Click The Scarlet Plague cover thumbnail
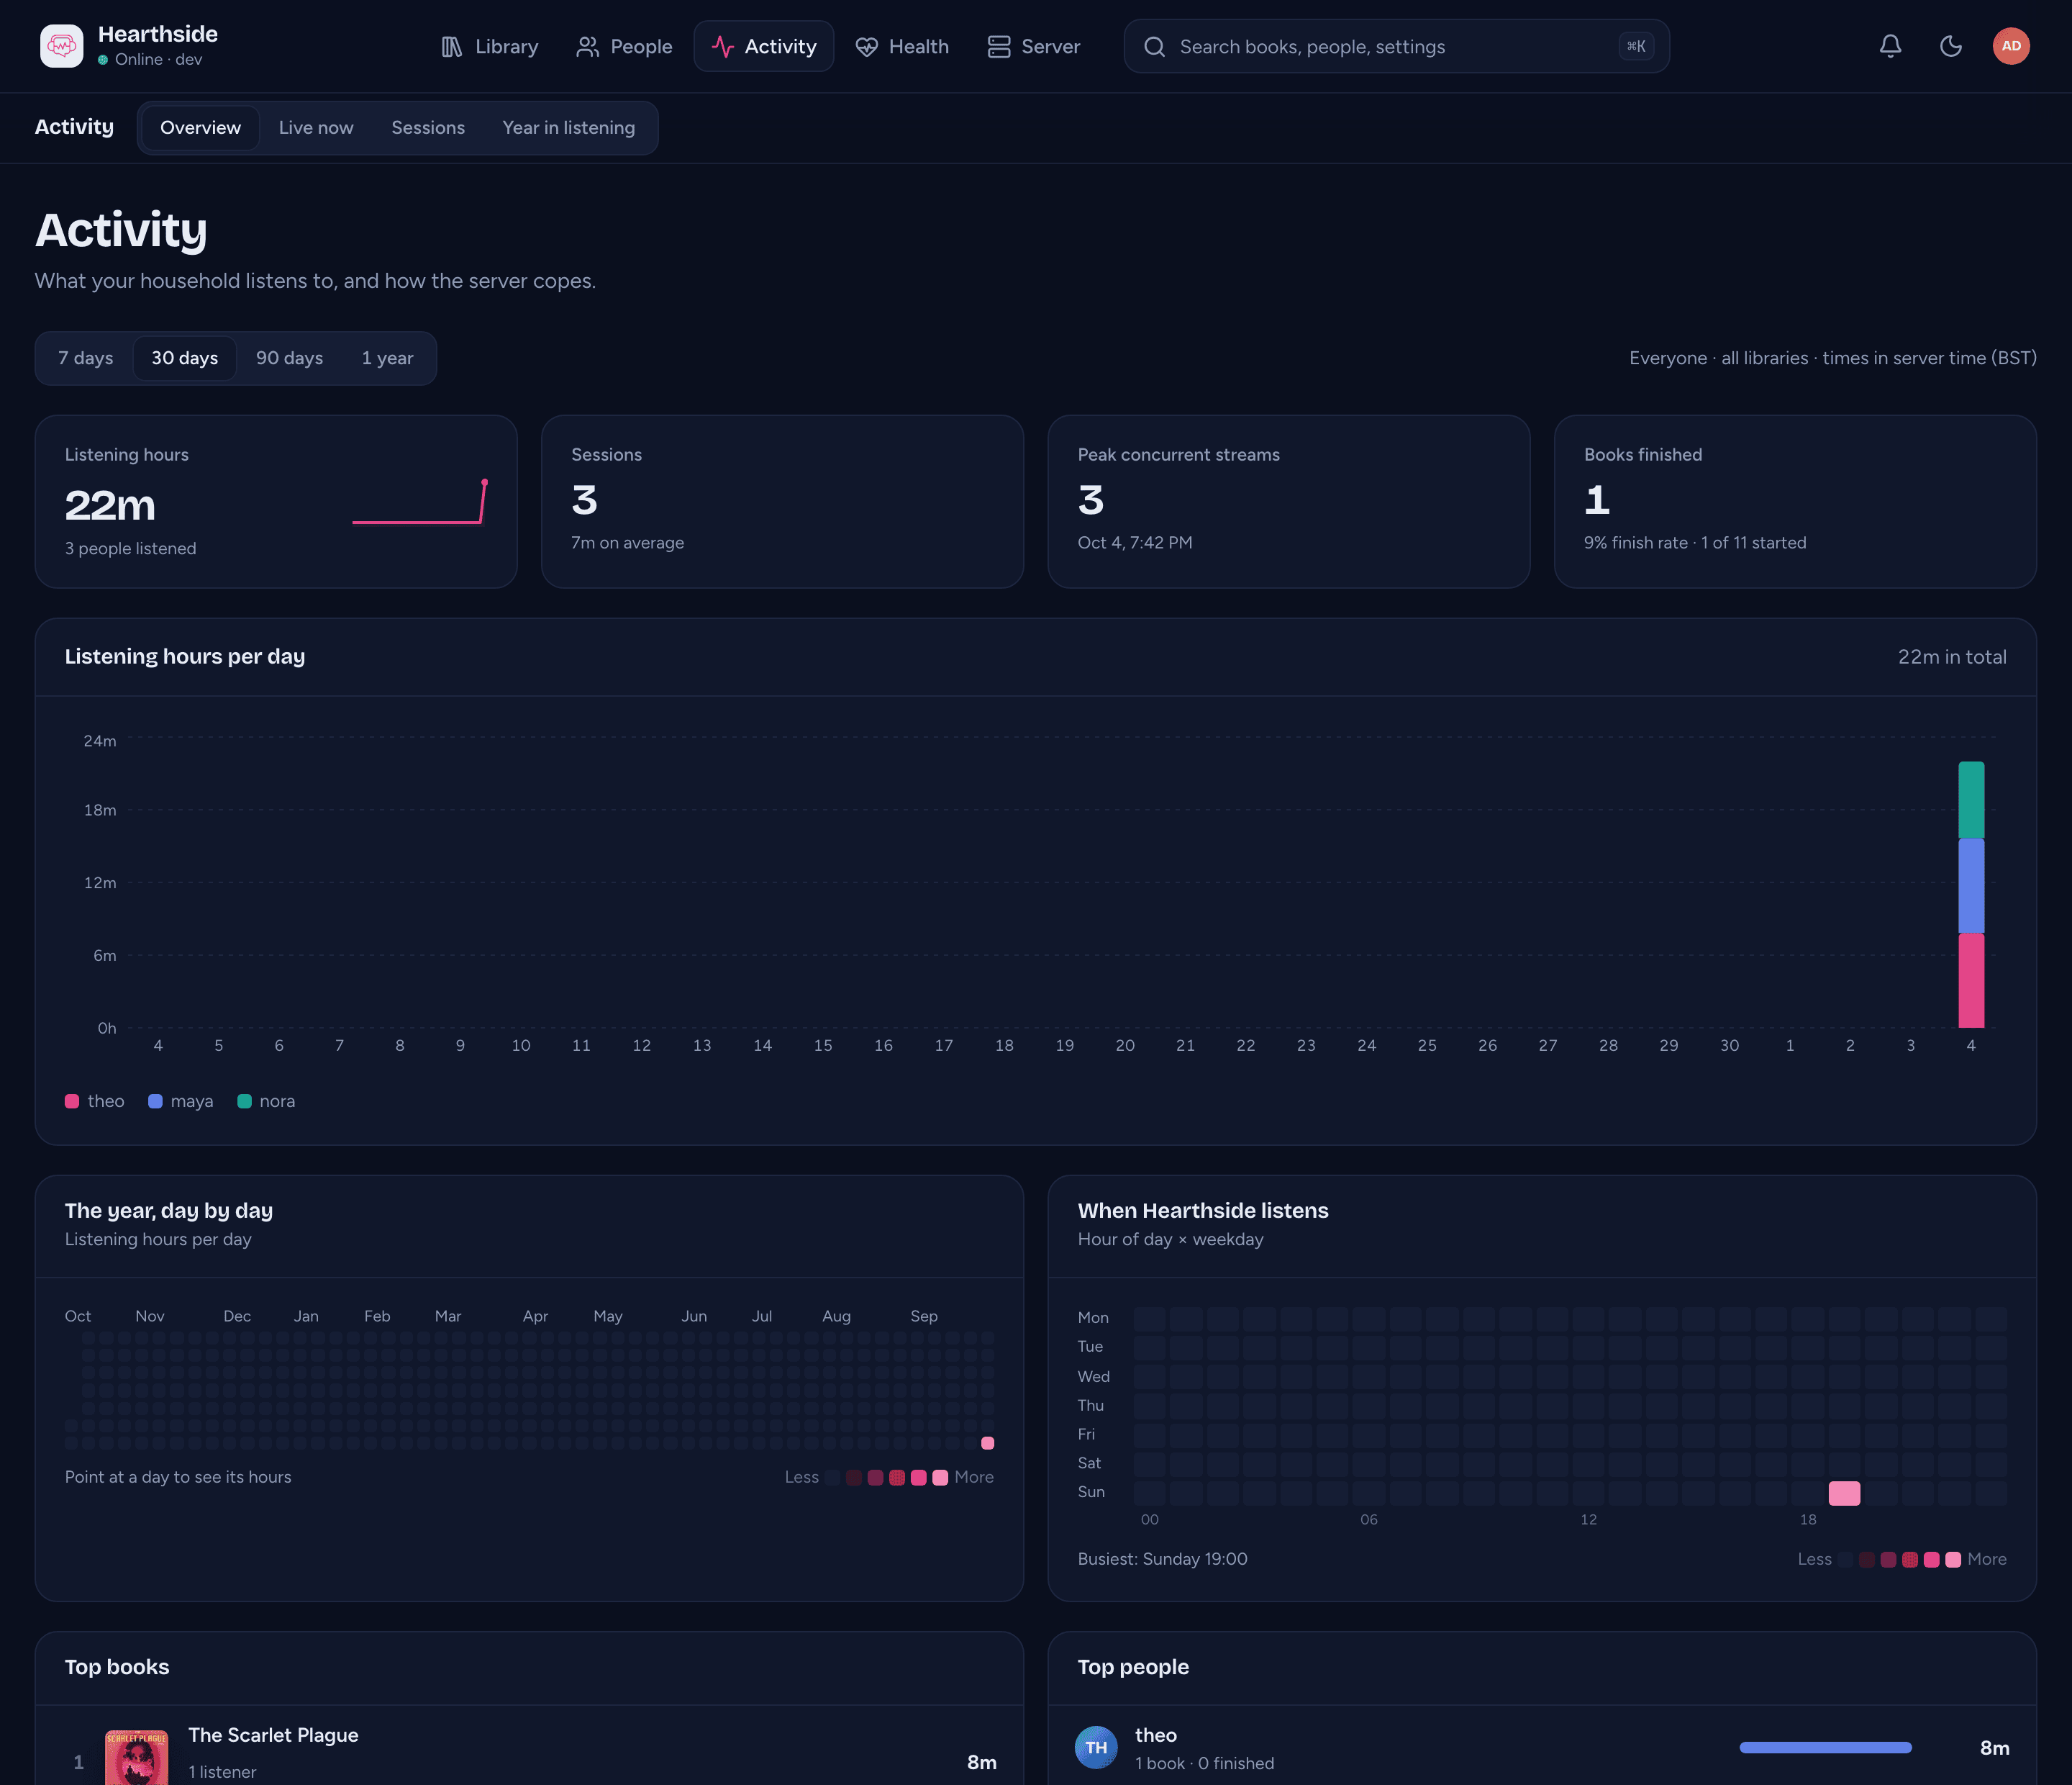2072x1785 pixels. pos(136,1757)
